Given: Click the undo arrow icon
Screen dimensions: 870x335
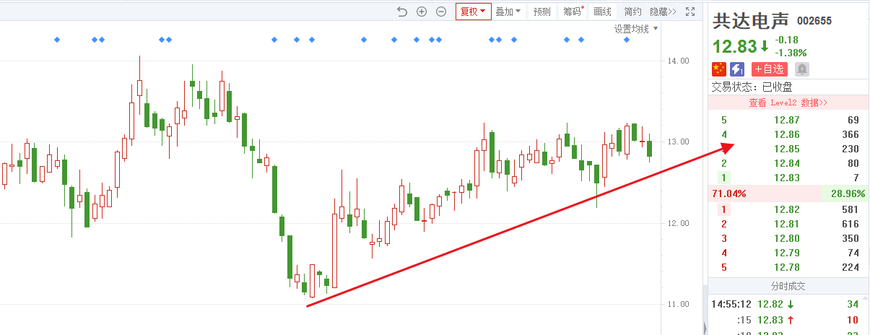Looking at the screenshot, I should point(402,12).
